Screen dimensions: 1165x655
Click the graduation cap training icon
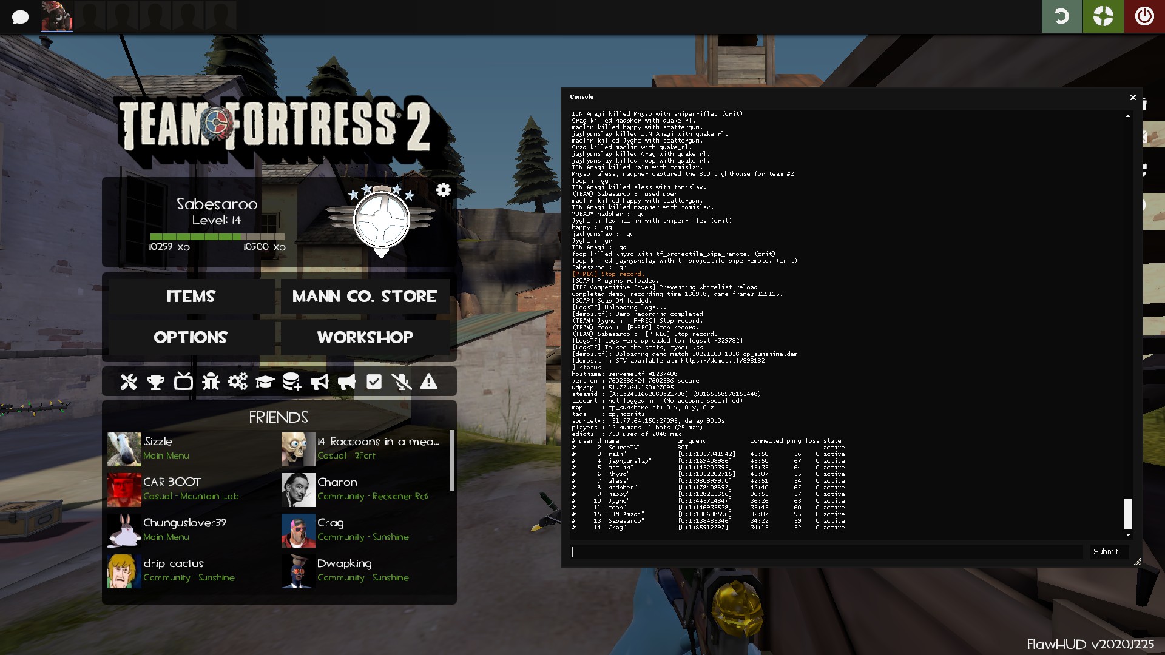coord(265,381)
